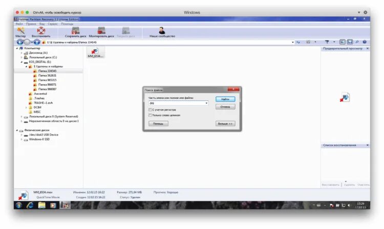Go back with the blue back arrow
This screenshot has width=384, height=229.
(x=20, y=42)
